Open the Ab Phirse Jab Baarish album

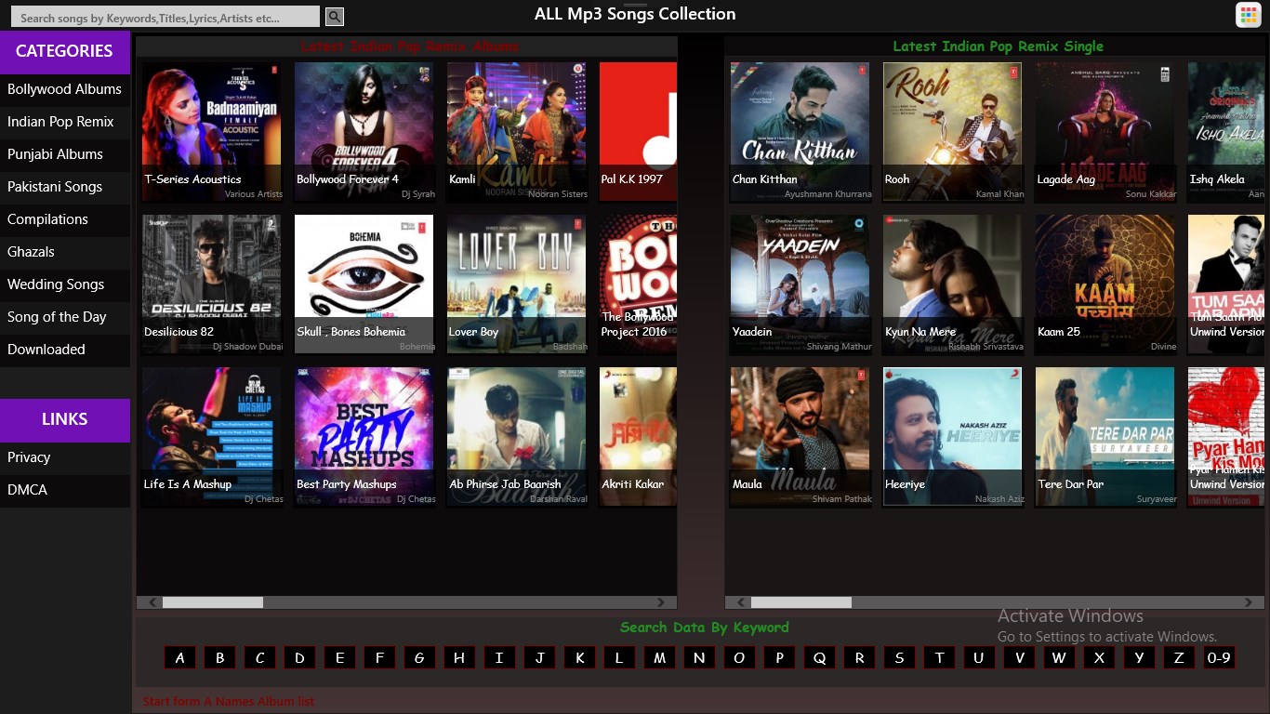pyautogui.click(x=516, y=437)
